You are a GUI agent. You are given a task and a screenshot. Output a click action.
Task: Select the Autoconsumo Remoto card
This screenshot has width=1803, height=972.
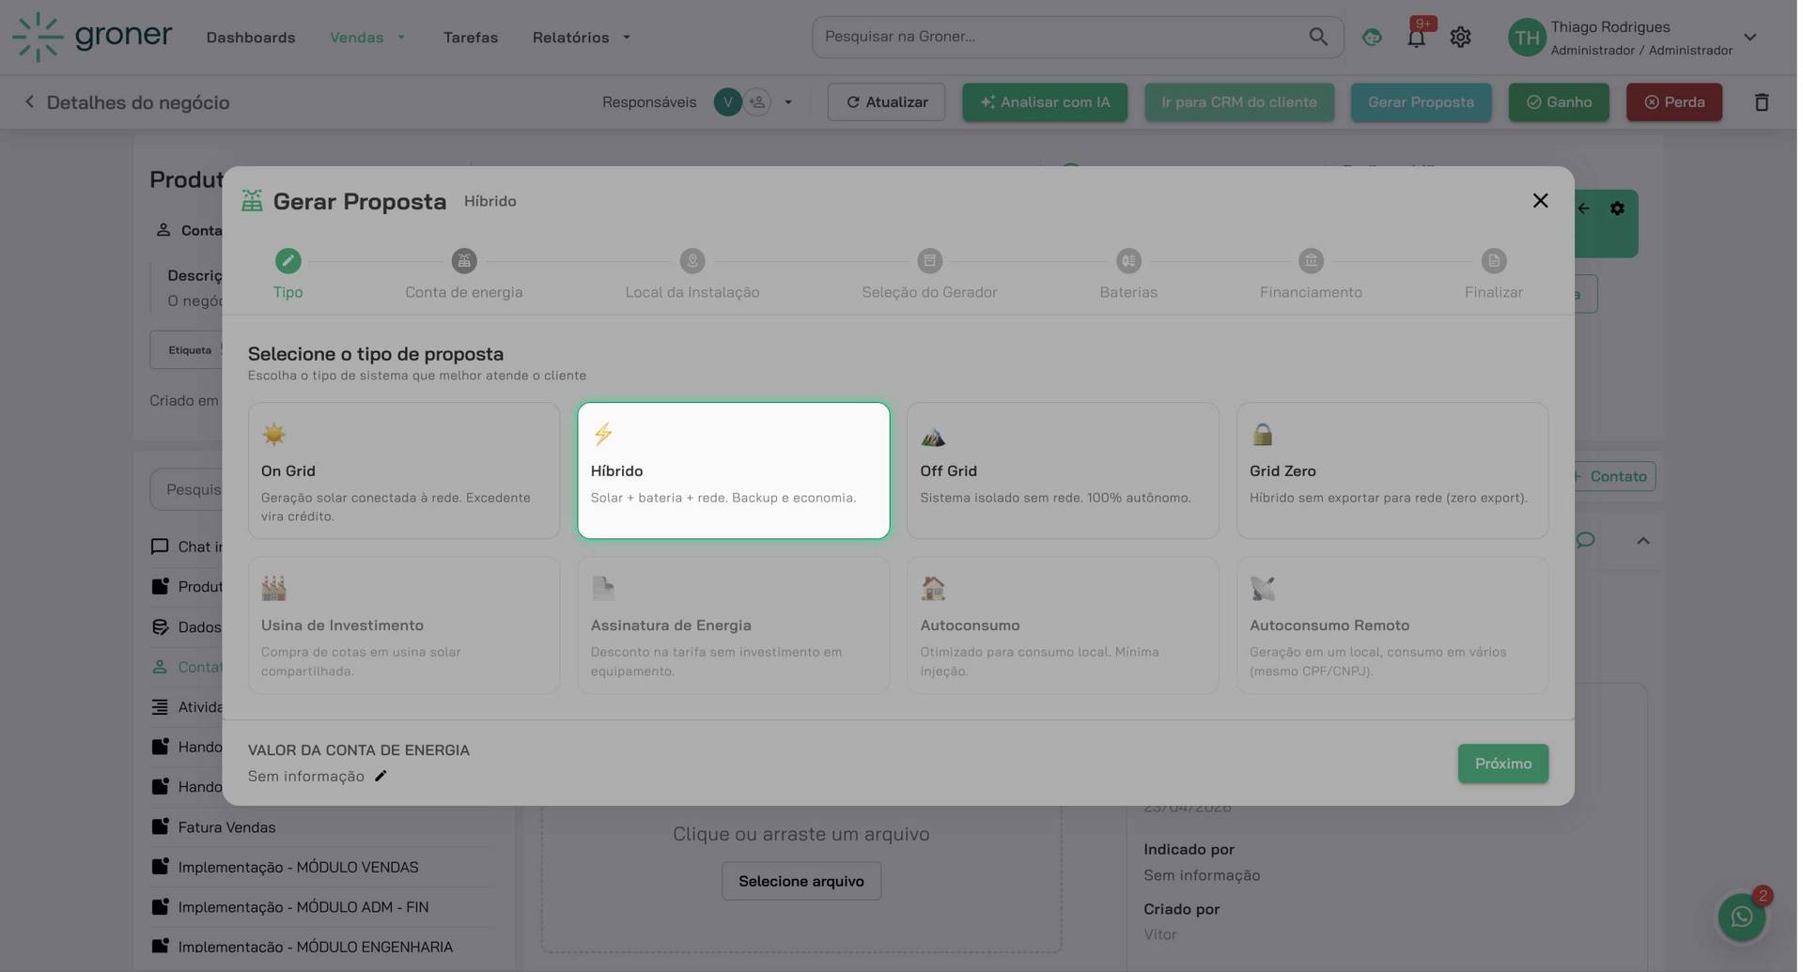click(x=1391, y=625)
